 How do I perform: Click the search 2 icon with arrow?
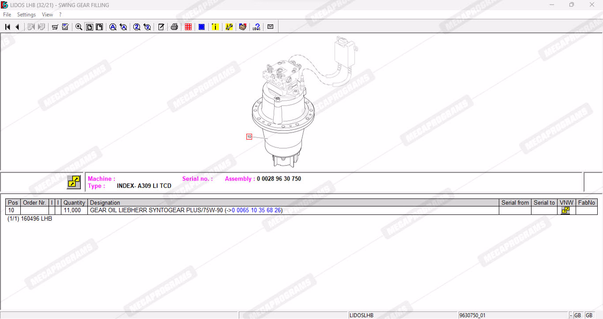[x=147, y=27]
